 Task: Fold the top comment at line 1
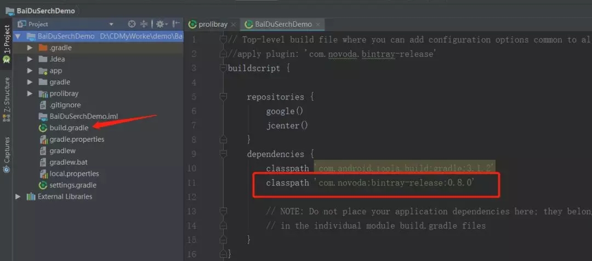[x=224, y=39]
